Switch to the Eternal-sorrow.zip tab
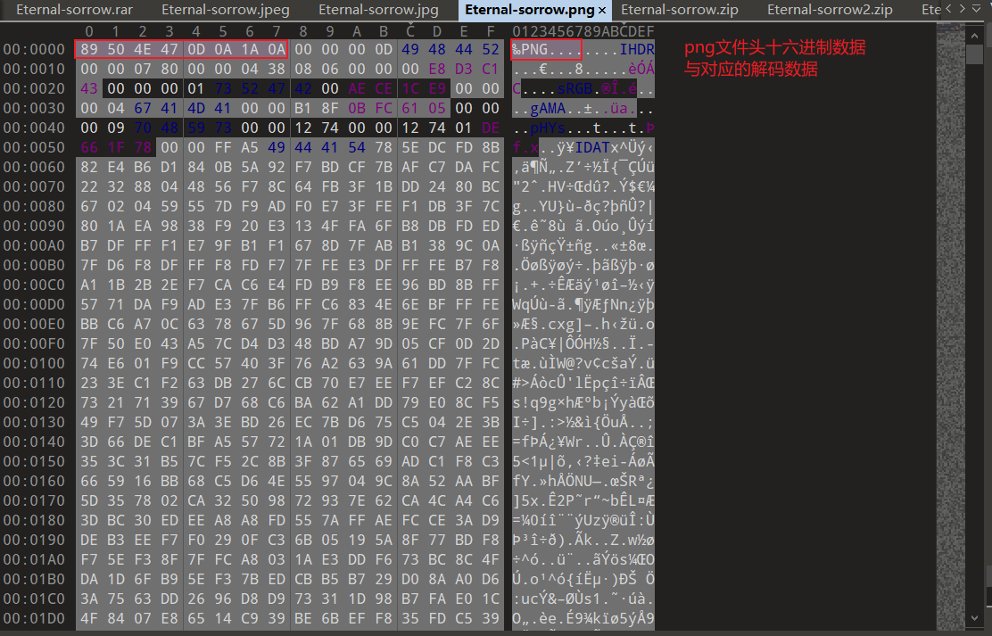 [680, 10]
